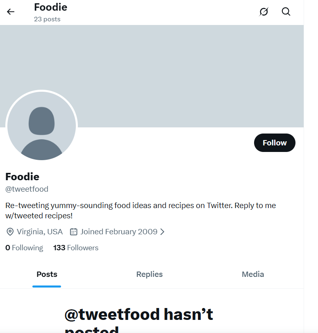The image size is (318, 333).
Task: Expand chevron next to Joined February 2009
Action: (x=162, y=232)
